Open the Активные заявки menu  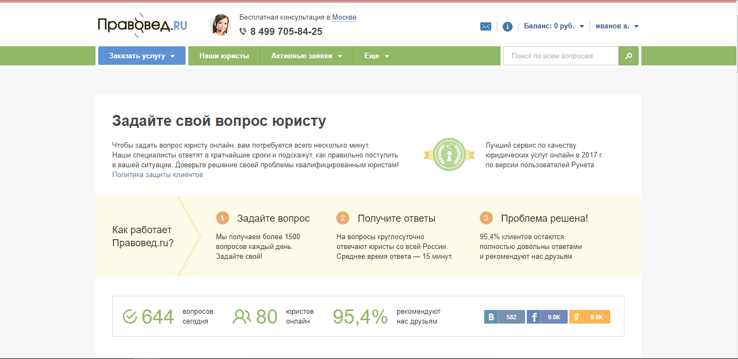tap(306, 56)
